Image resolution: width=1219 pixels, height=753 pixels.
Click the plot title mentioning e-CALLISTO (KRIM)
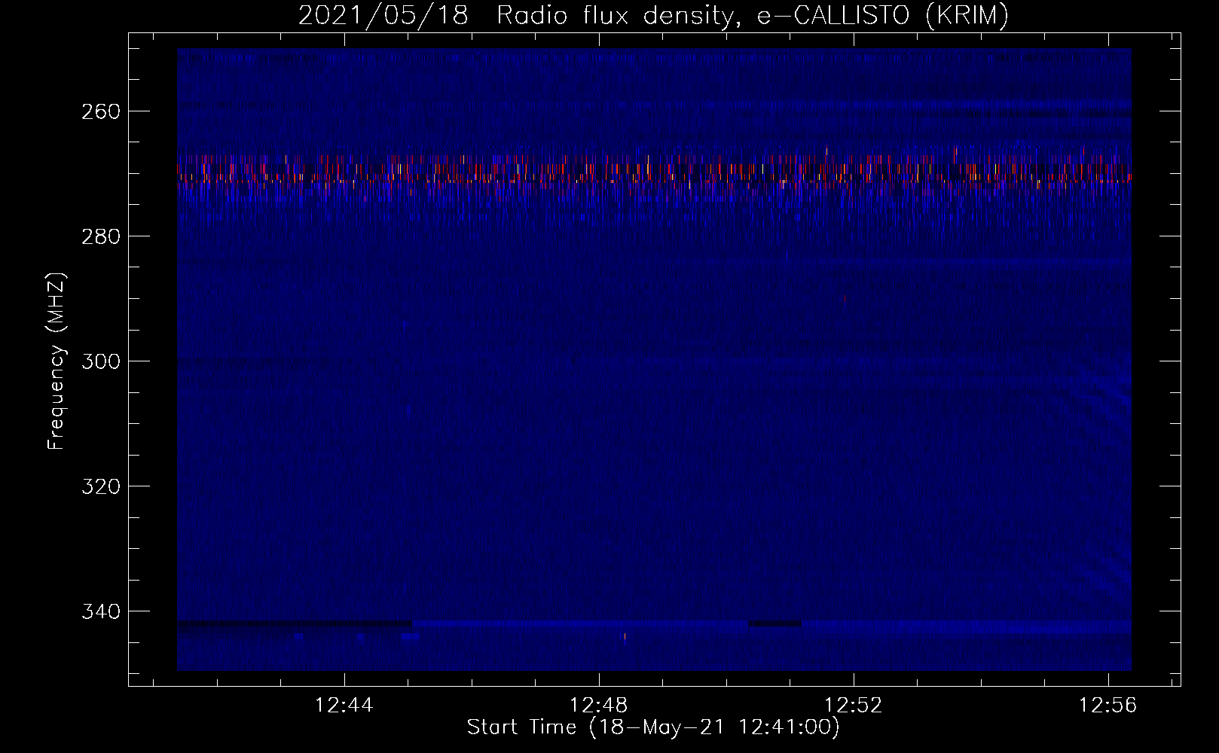653,15
